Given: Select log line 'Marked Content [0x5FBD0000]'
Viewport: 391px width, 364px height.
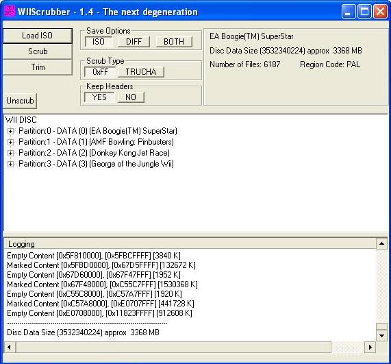Looking at the screenshot, I should click(x=101, y=265).
